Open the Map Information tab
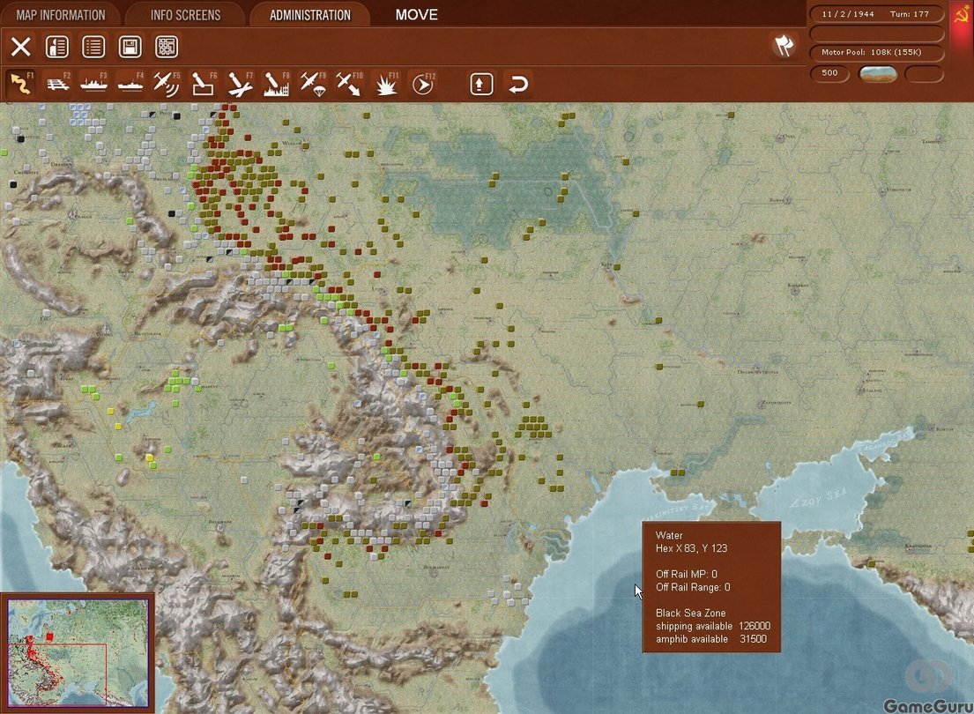This screenshot has width=974, height=714. click(x=60, y=14)
